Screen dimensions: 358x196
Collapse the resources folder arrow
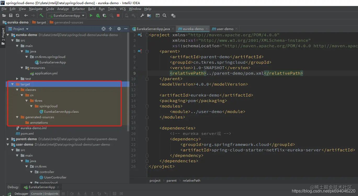tap(22, 68)
